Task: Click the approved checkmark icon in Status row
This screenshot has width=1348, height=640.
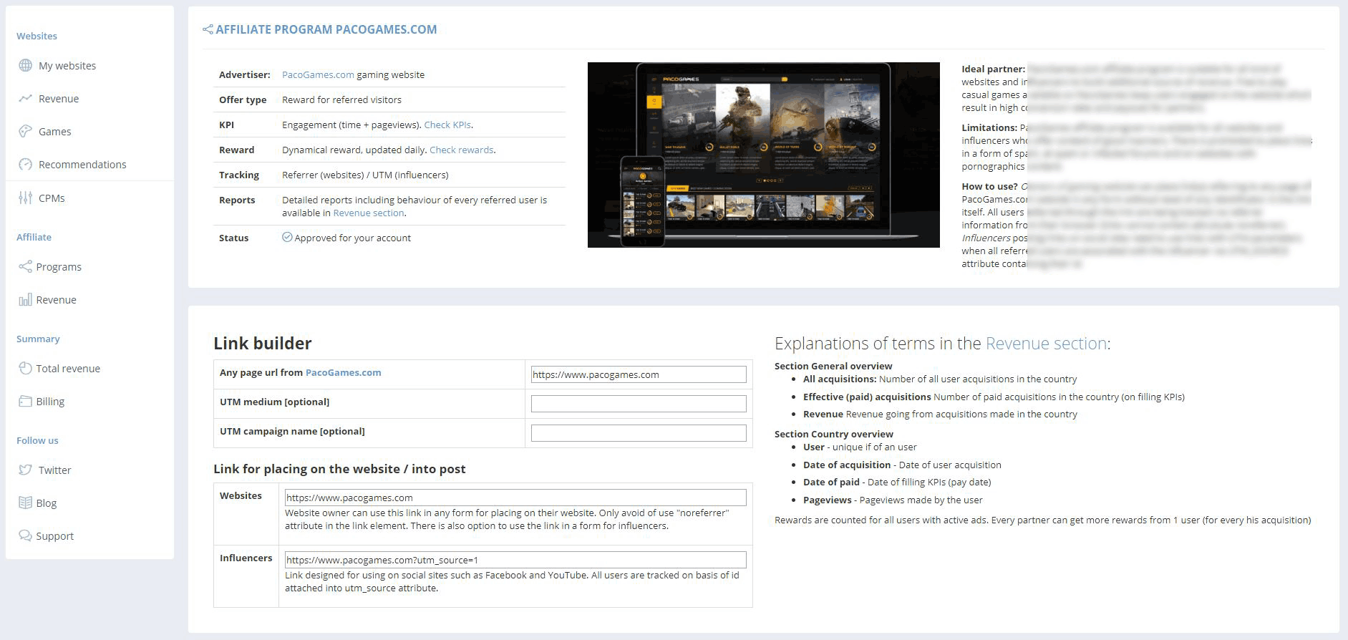Action: [x=287, y=237]
